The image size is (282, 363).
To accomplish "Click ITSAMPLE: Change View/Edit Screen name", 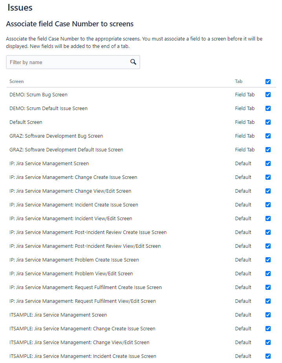I will pos(79,343).
